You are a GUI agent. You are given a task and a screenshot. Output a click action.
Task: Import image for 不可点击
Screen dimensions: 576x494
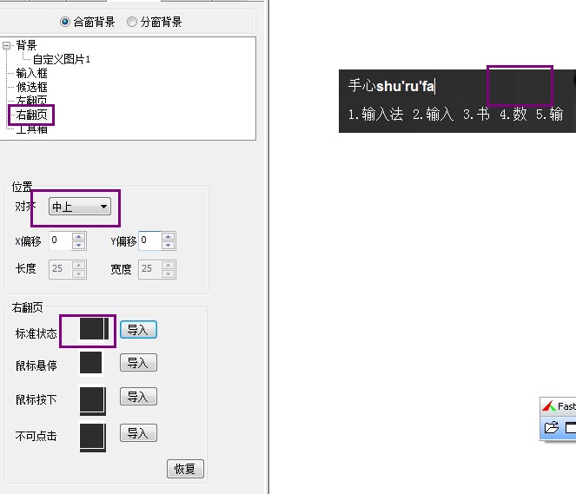138,433
